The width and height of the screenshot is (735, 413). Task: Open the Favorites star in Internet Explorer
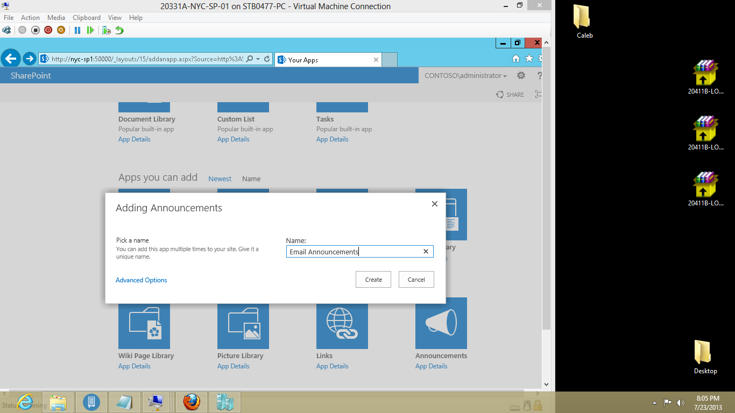click(x=529, y=59)
